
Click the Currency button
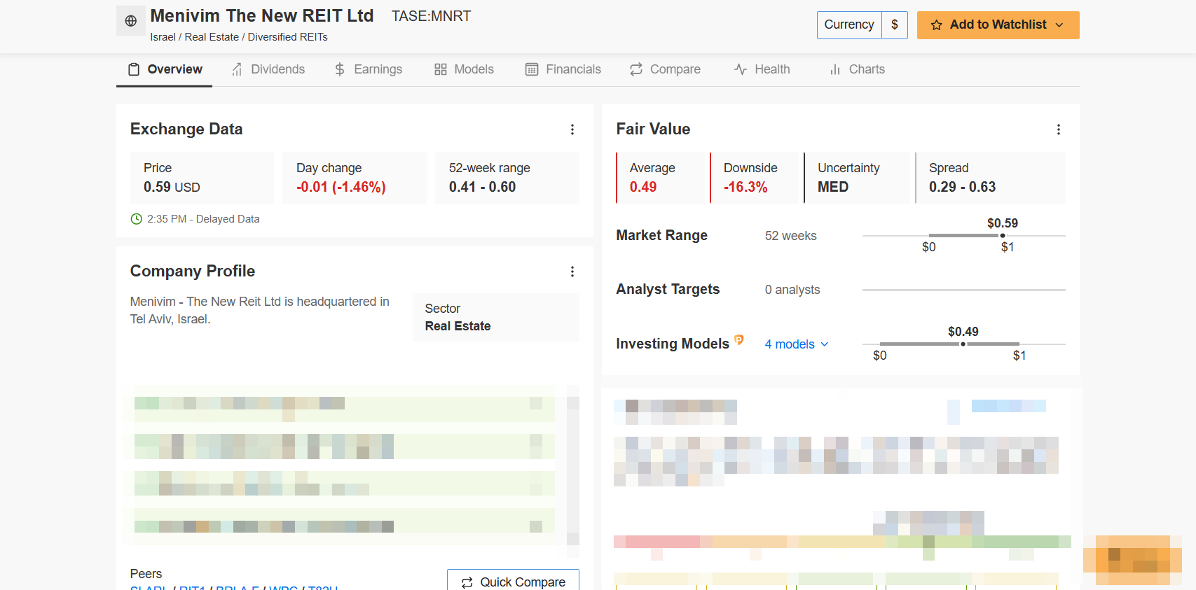pyautogui.click(x=849, y=24)
